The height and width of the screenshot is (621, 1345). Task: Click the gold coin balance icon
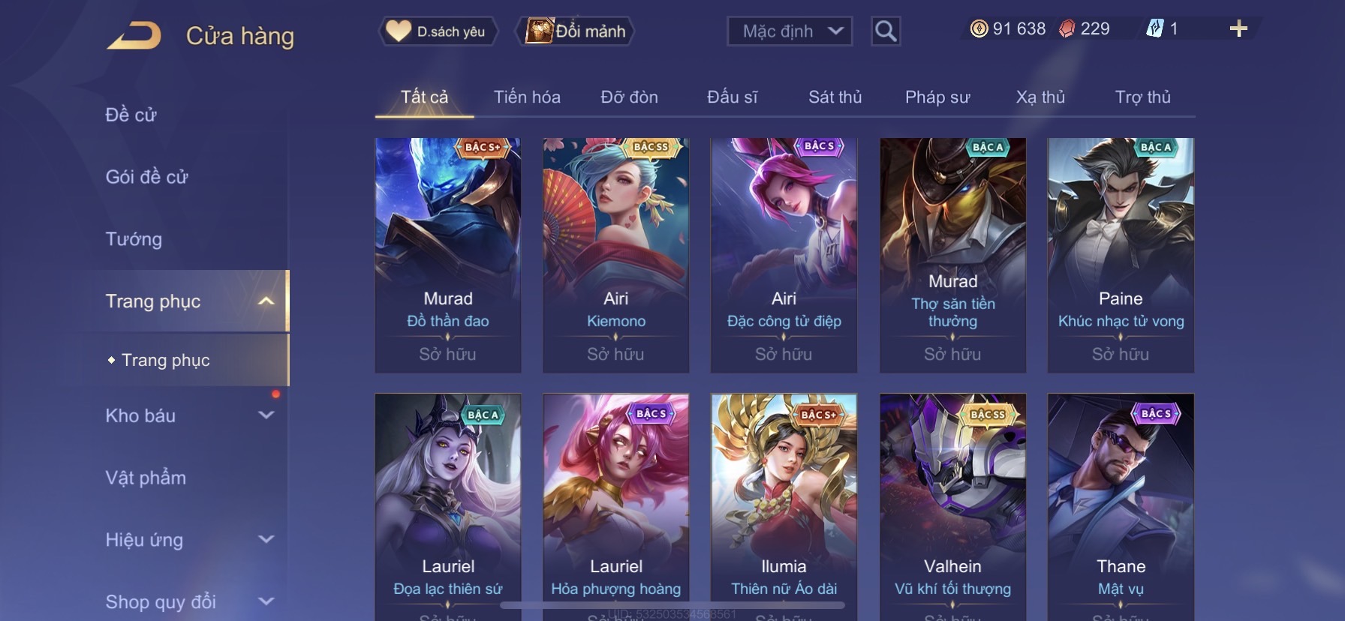979,28
